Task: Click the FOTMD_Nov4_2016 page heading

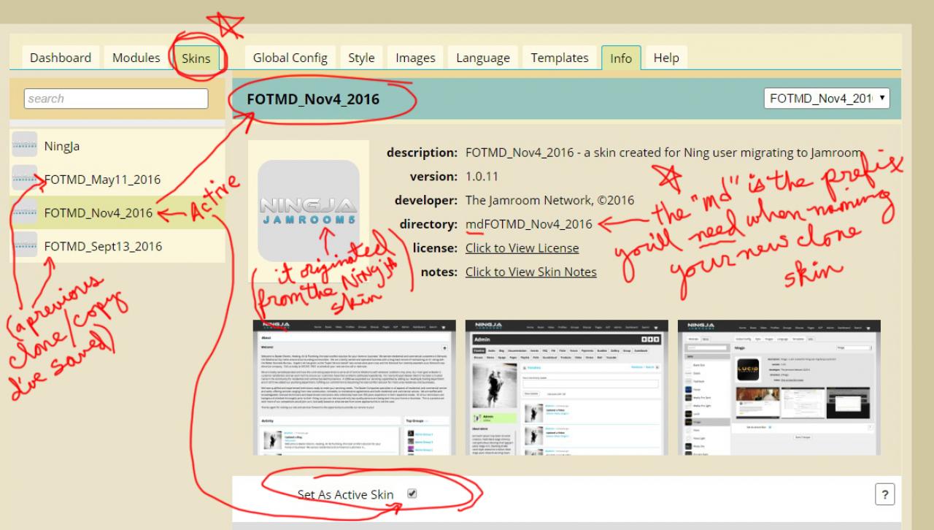Action: 314,99
